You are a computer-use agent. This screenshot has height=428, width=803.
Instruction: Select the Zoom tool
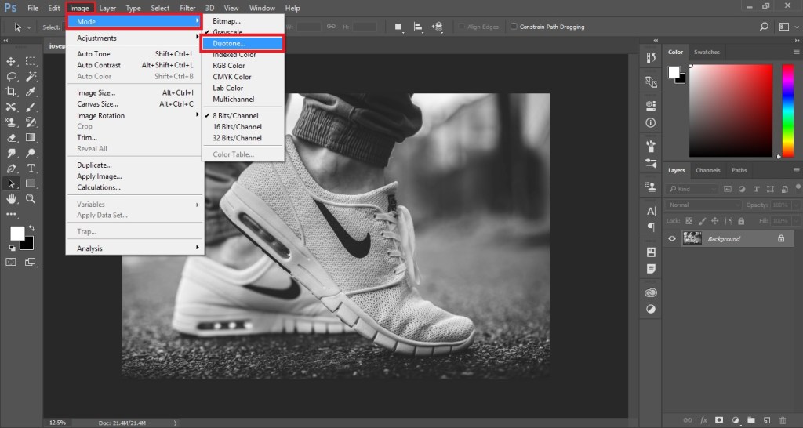[31, 199]
